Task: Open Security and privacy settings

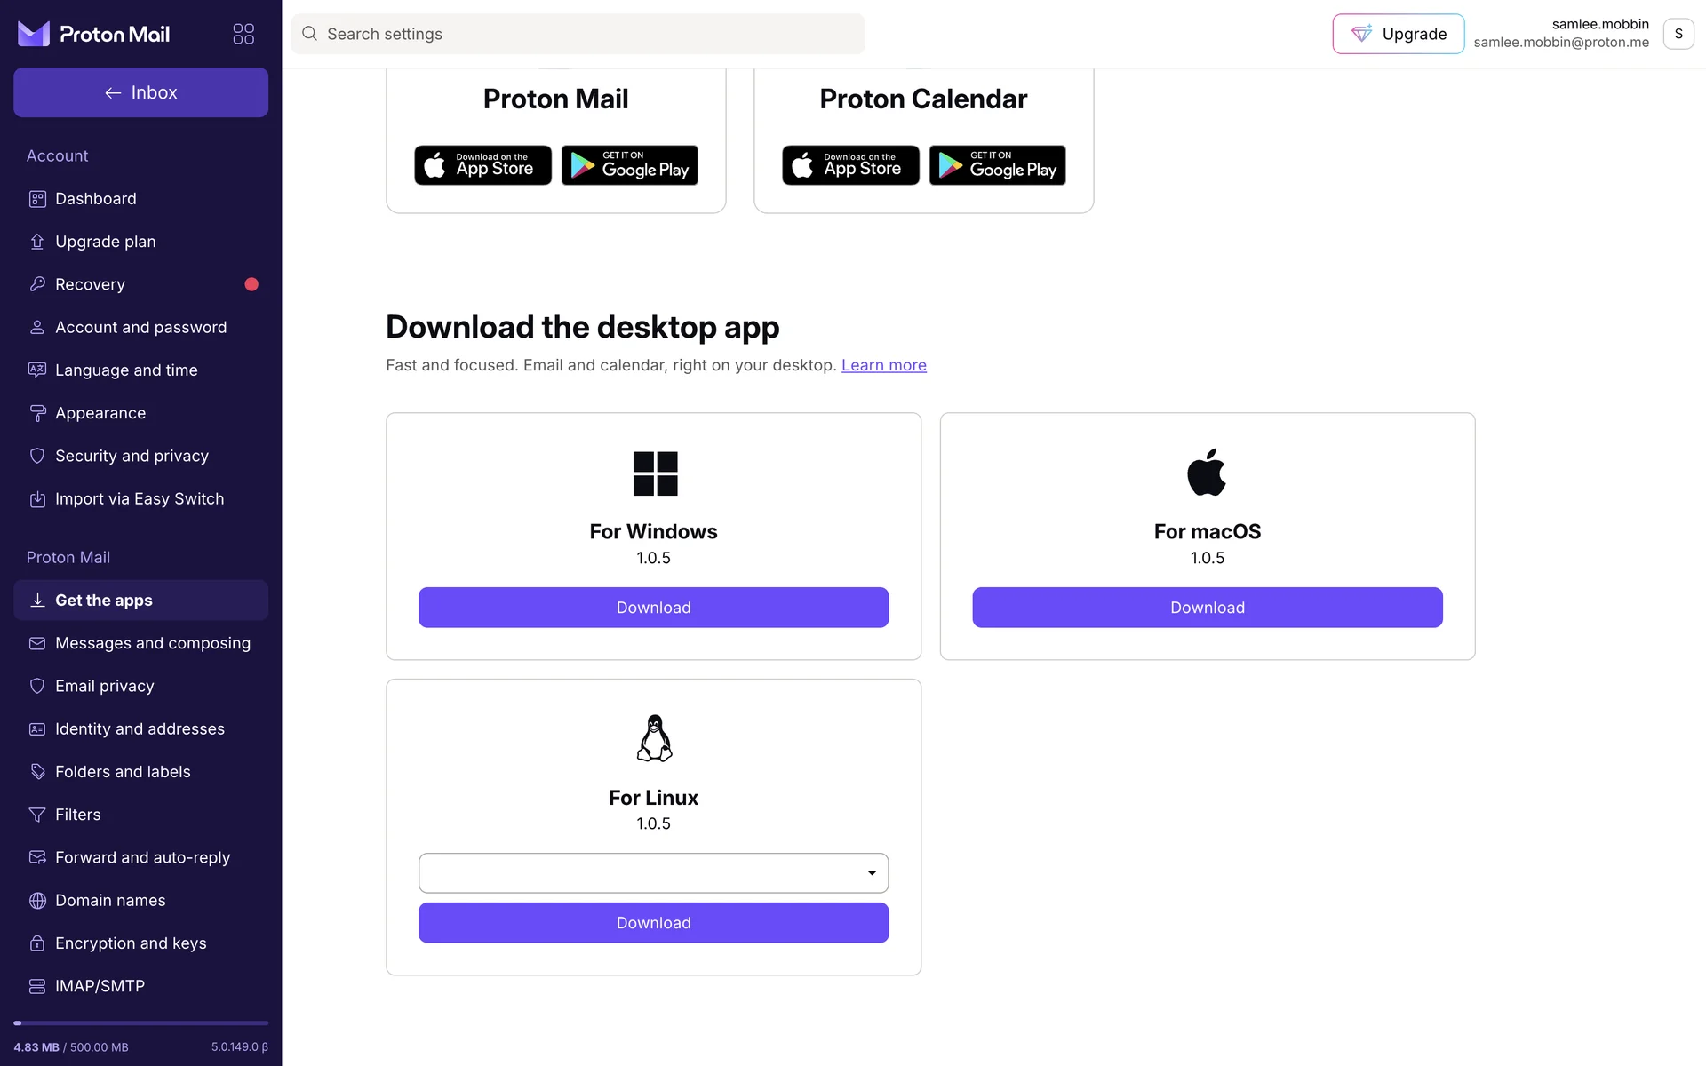Action: pos(132,456)
